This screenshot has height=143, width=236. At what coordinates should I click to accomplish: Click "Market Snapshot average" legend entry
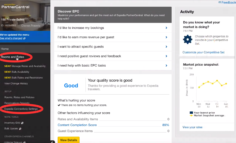tap(207, 115)
